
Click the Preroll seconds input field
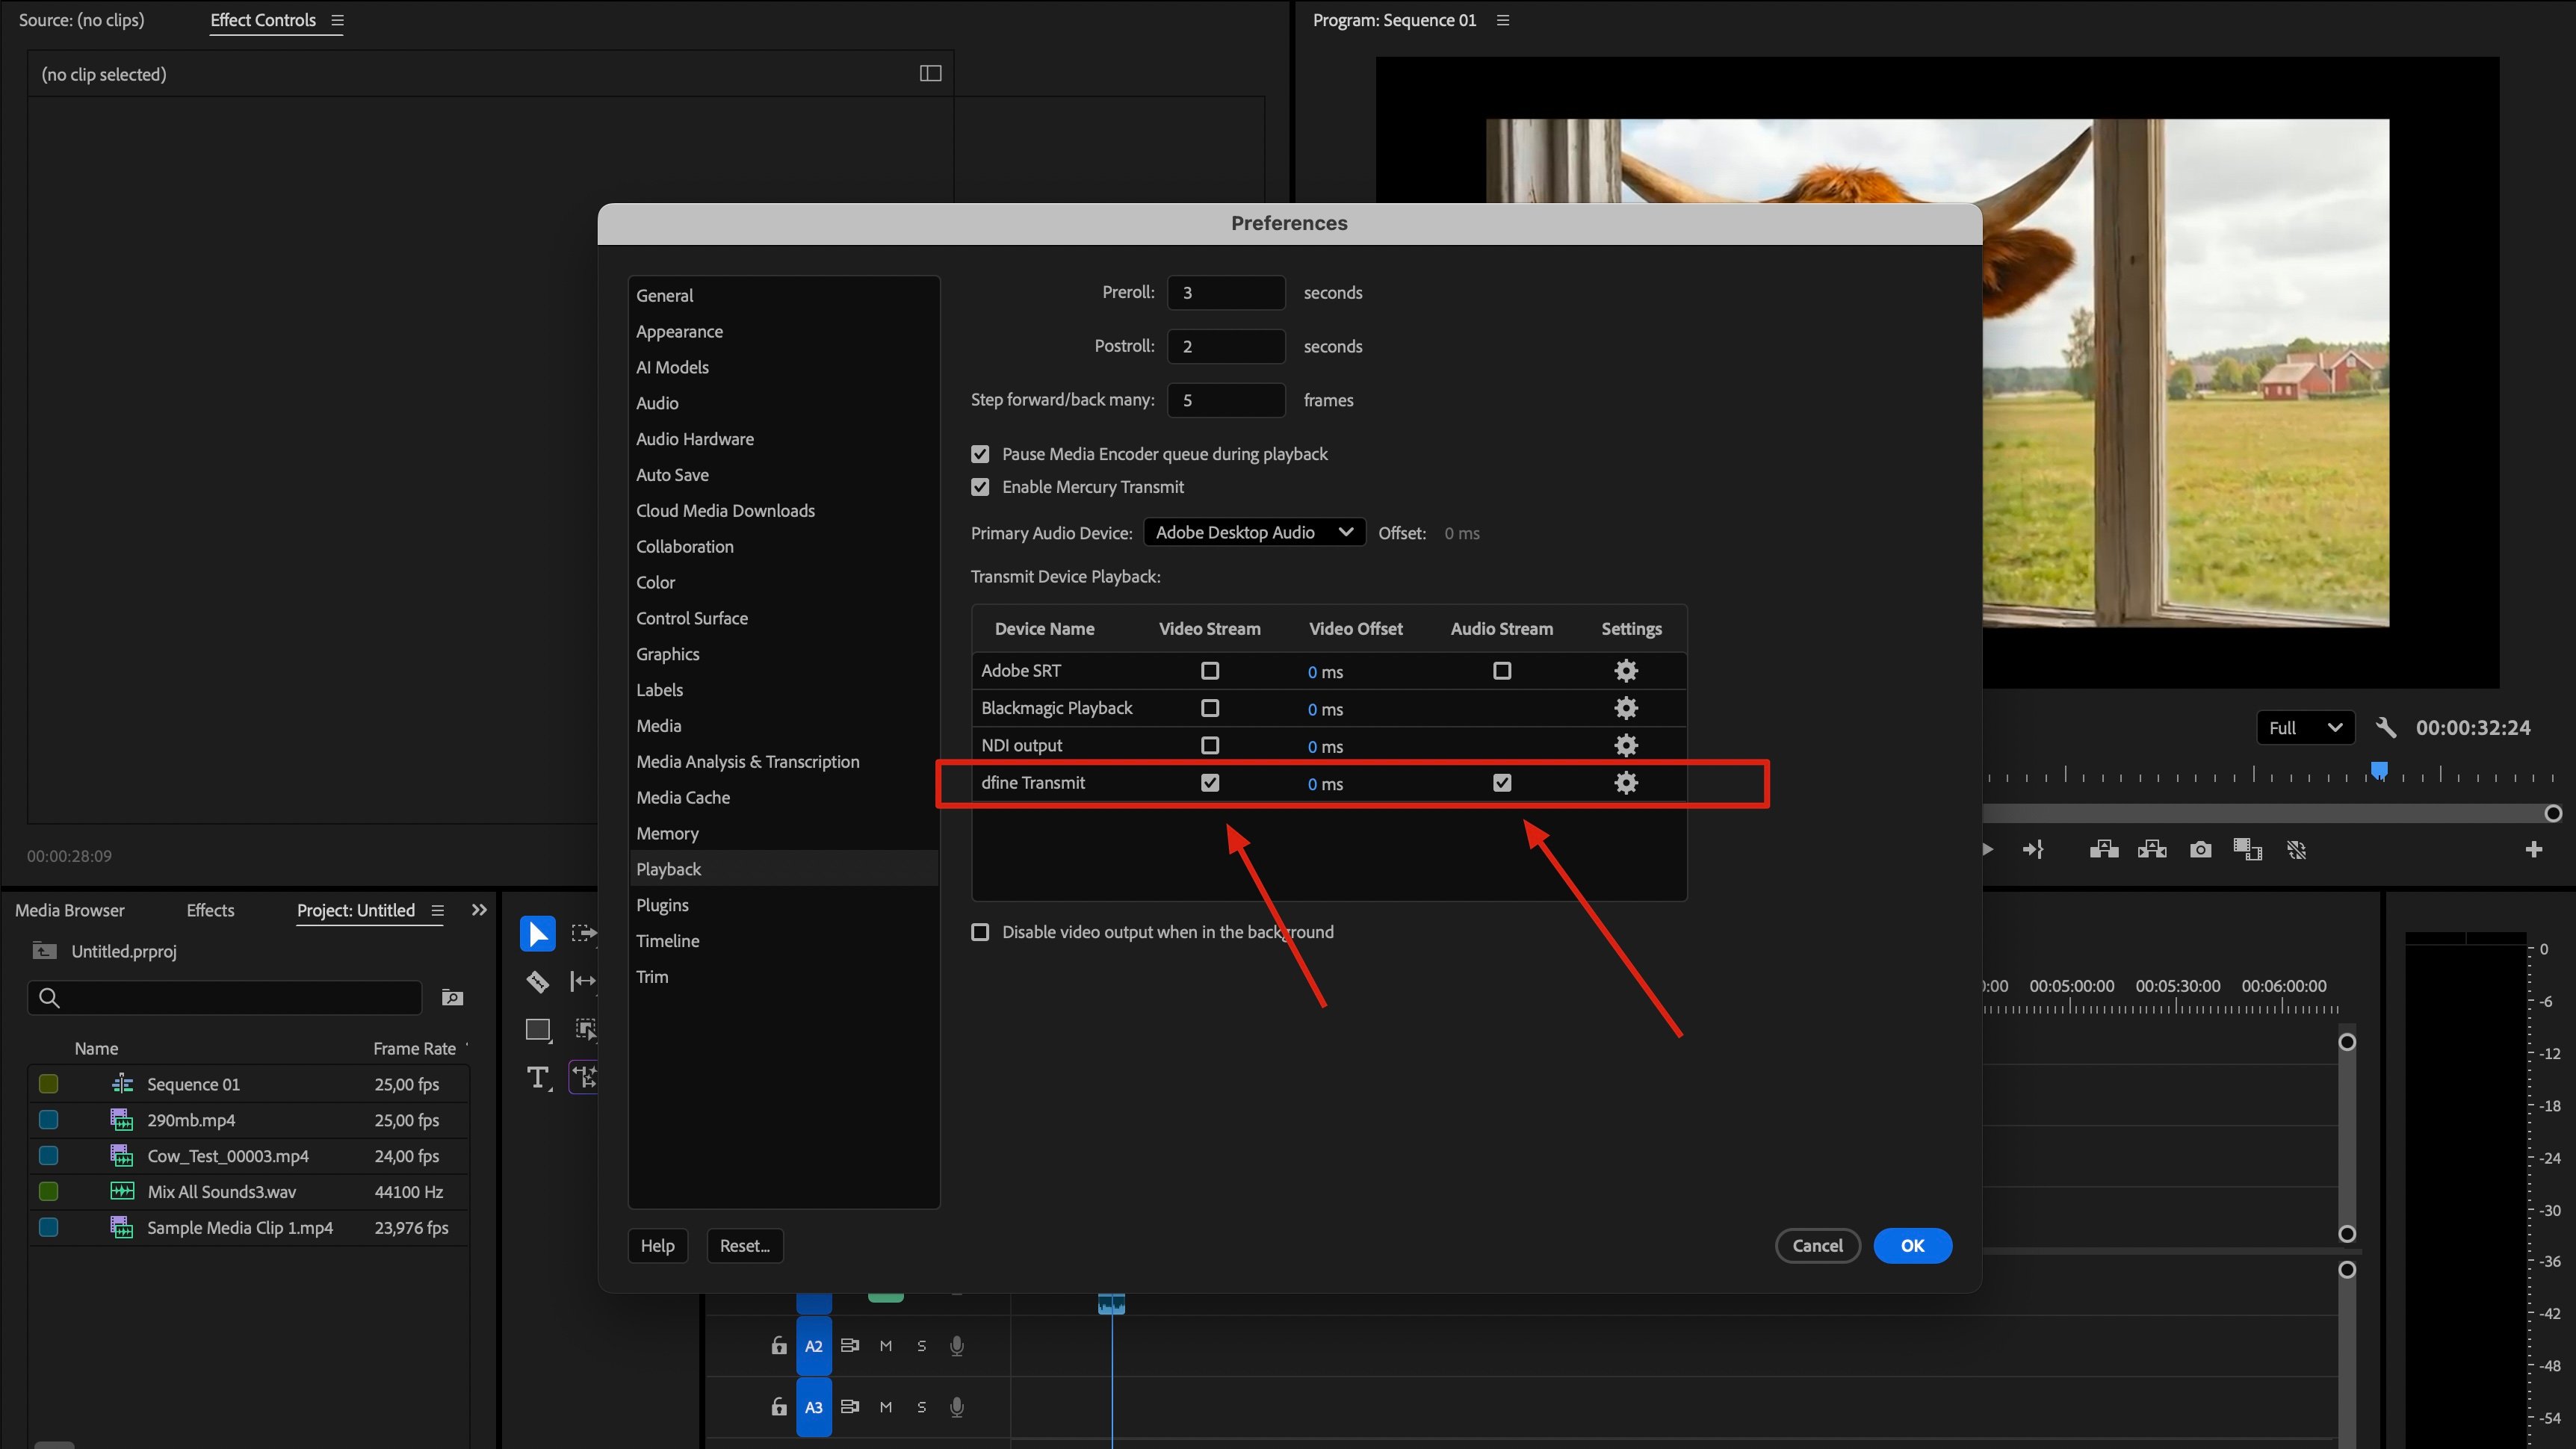pyautogui.click(x=1226, y=293)
